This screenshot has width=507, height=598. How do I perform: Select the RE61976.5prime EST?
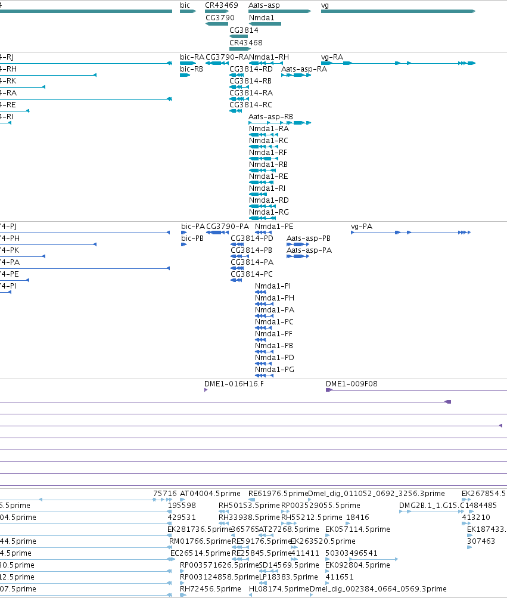click(252, 500)
